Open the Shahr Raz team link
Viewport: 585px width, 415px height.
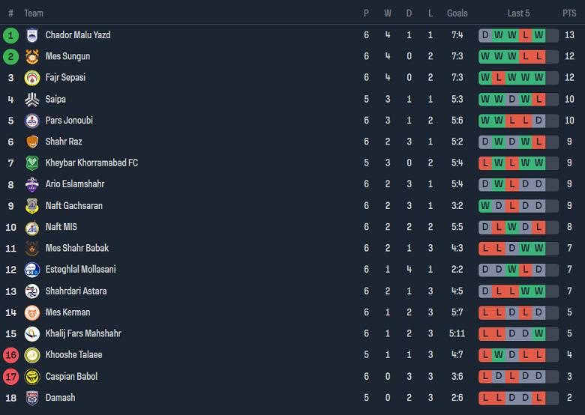[64, 142]
